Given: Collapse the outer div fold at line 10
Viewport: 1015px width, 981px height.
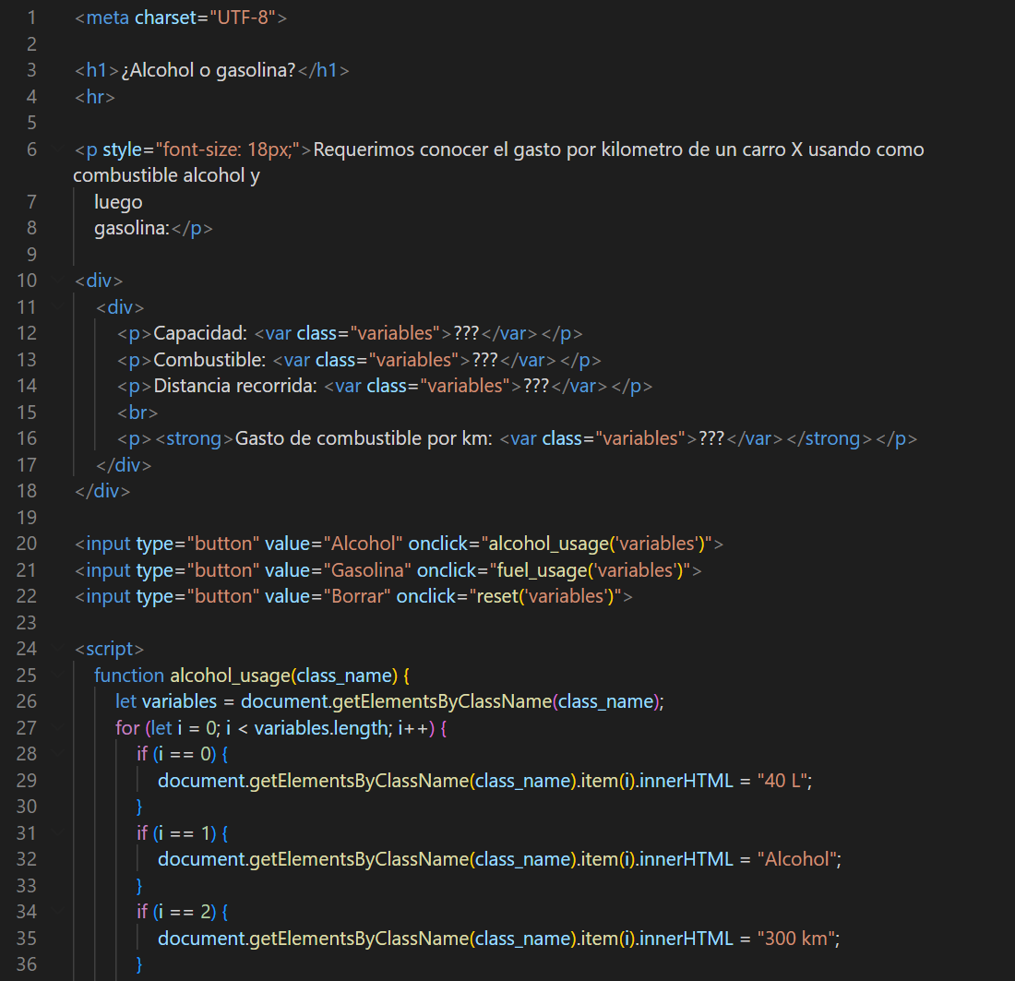Looking at the screenshot, I should click(59, 281).
